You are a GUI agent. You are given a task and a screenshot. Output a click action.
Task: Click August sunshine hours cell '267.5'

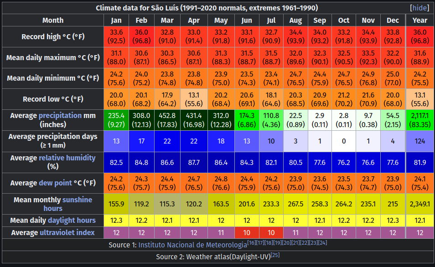[x=295, y=204]
